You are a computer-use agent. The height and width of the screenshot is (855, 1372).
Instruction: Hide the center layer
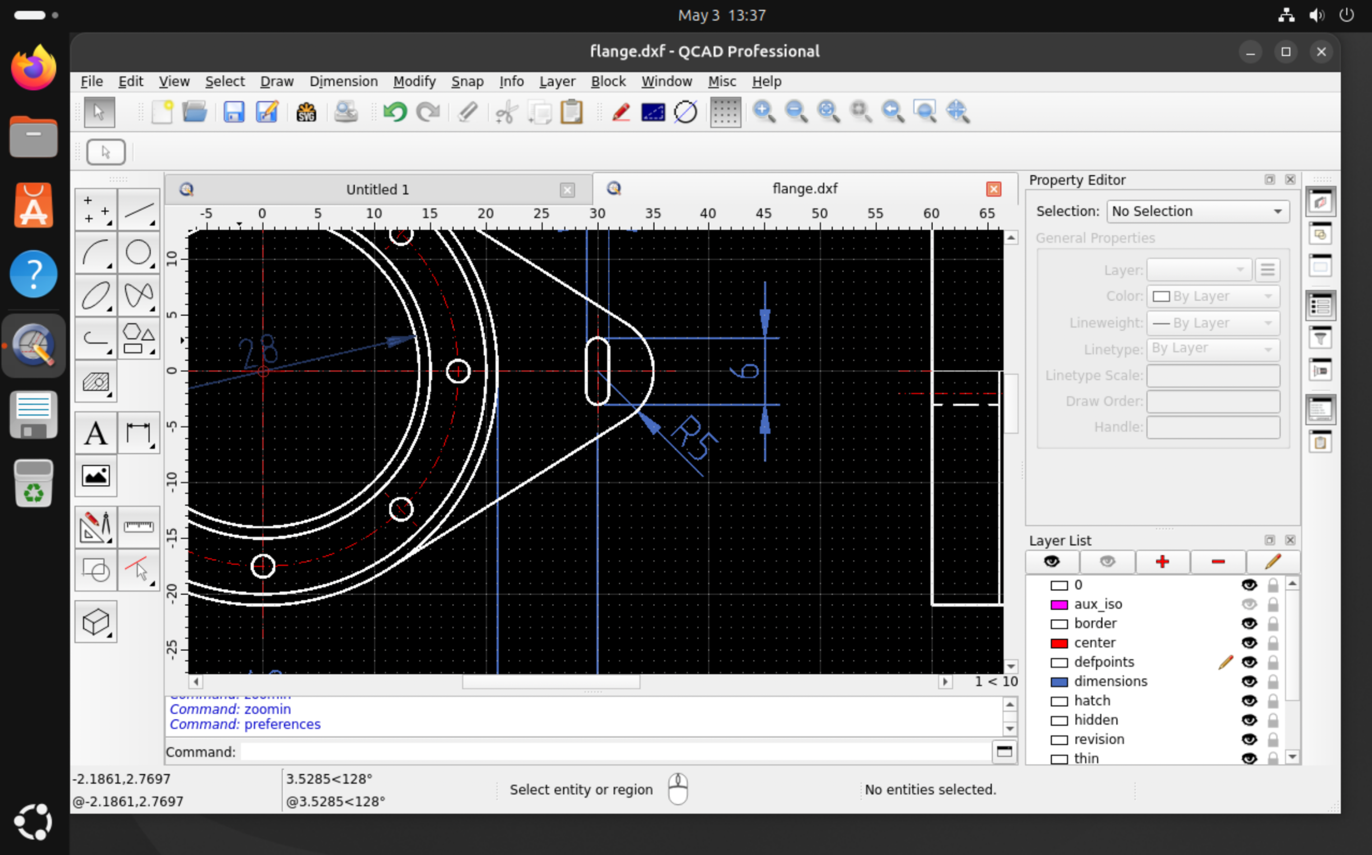[1249, 643]
